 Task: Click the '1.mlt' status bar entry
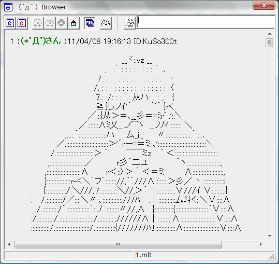click(143, 255)
